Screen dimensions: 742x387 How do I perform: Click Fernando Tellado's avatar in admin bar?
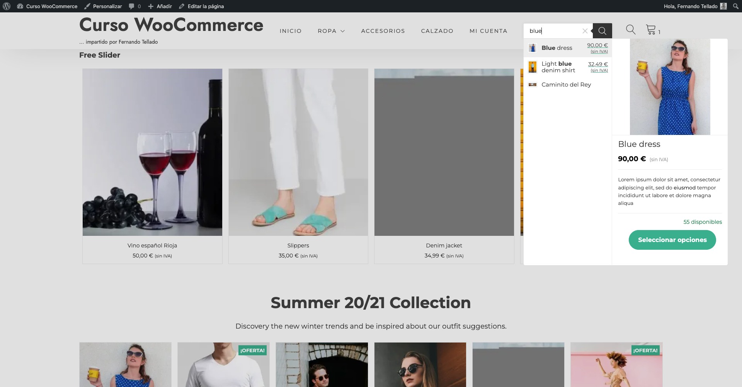(723, 6)
